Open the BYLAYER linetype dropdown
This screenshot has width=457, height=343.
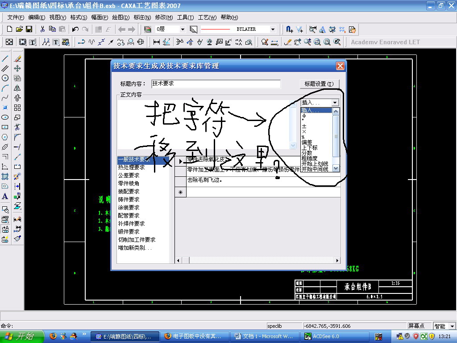273,29
